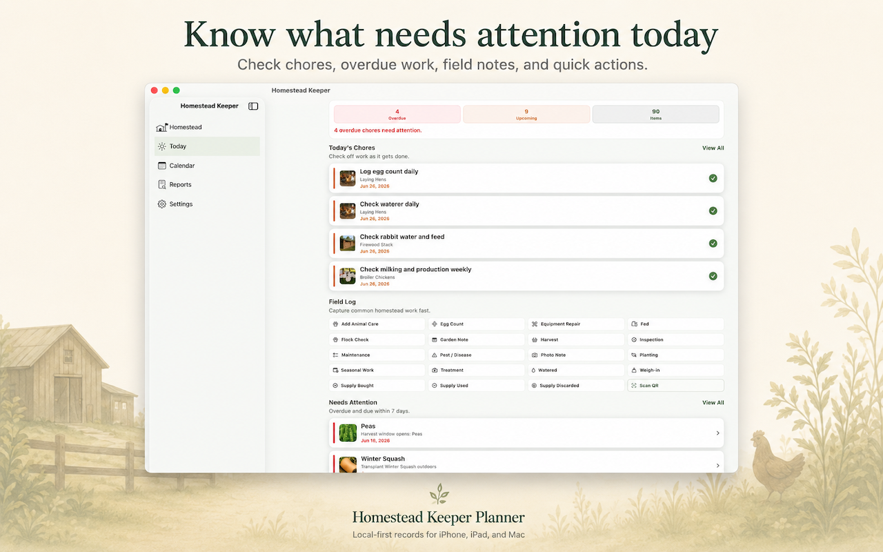Open the Peas plant thumbnail
883x552 pixels.
(348, 433)
